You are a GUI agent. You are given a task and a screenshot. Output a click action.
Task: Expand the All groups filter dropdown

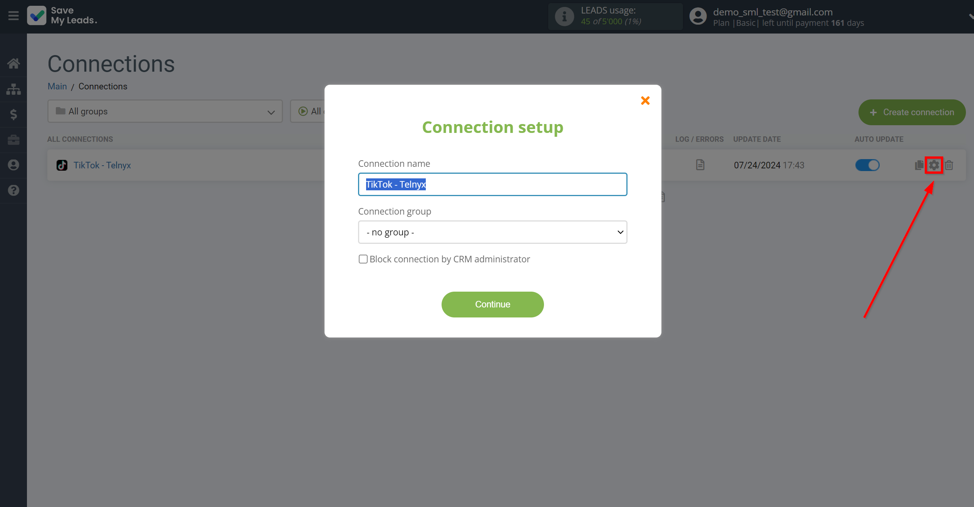tap(164, 111)
